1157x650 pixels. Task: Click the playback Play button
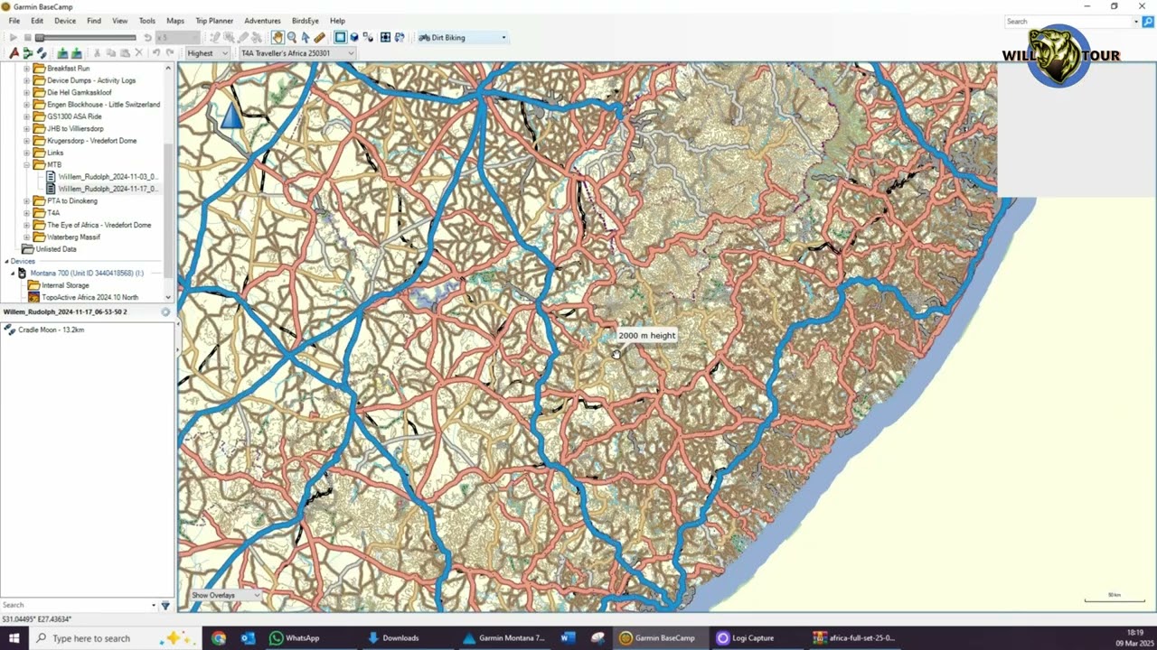(x=13, y=38)
